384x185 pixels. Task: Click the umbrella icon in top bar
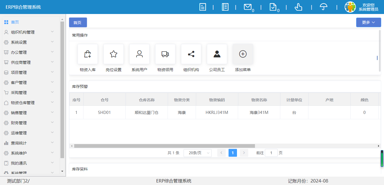pyautogui.click(x=324, y=7)
